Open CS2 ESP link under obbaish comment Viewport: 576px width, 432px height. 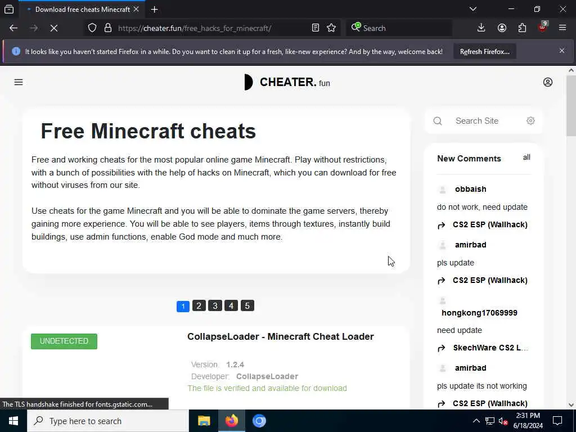tap(490, 224)
